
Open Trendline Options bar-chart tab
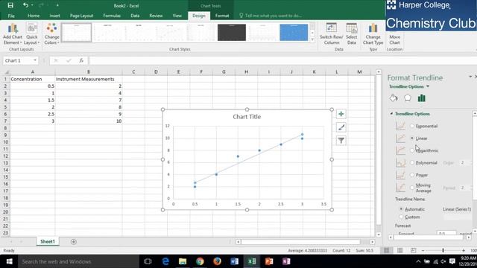coord(421,98)
